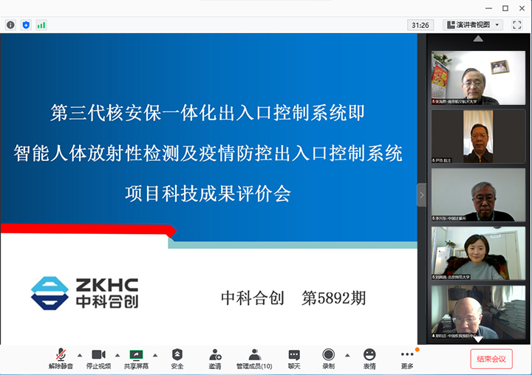This screenshot has height=375, width=532.
Task: Click the blue encryption shield icon
Action: 26,25
